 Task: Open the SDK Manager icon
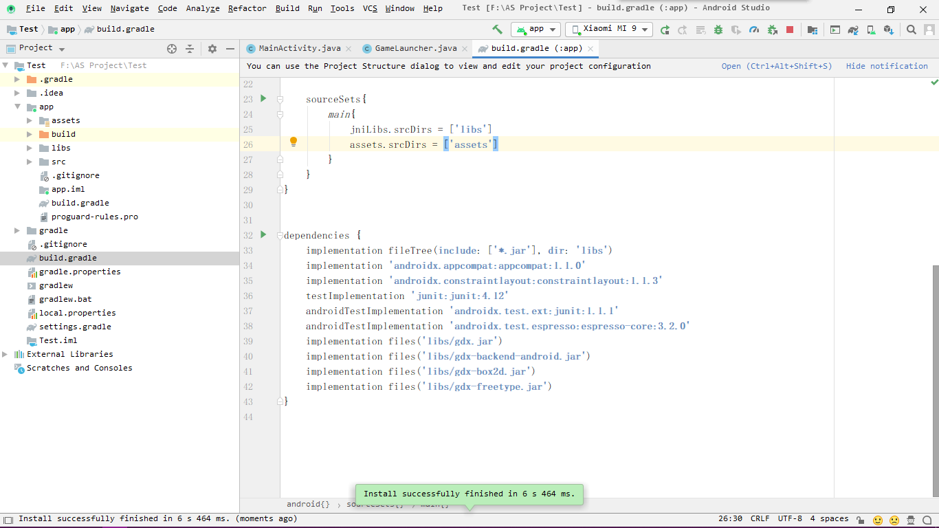tap(889, 30)
